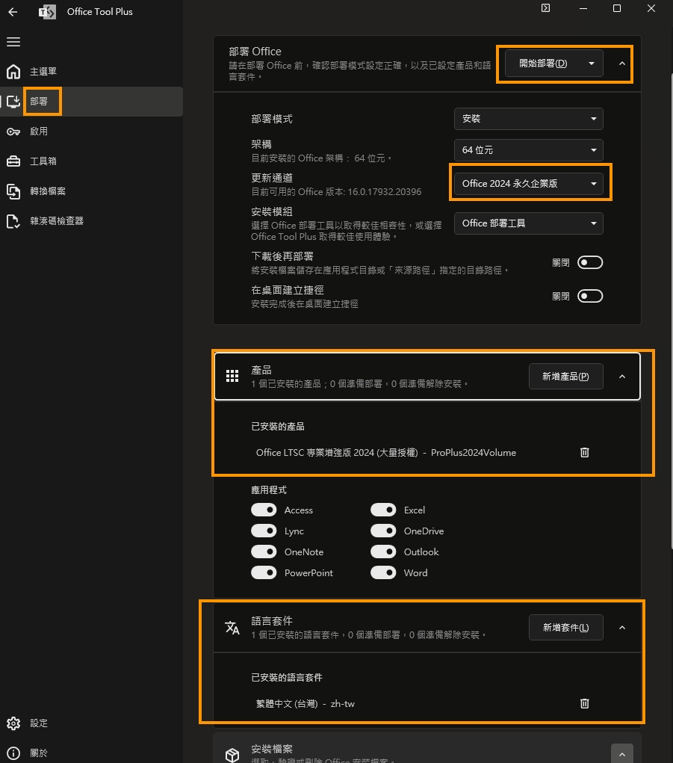Click the 應用程式 heading text

tap(269, 490)
